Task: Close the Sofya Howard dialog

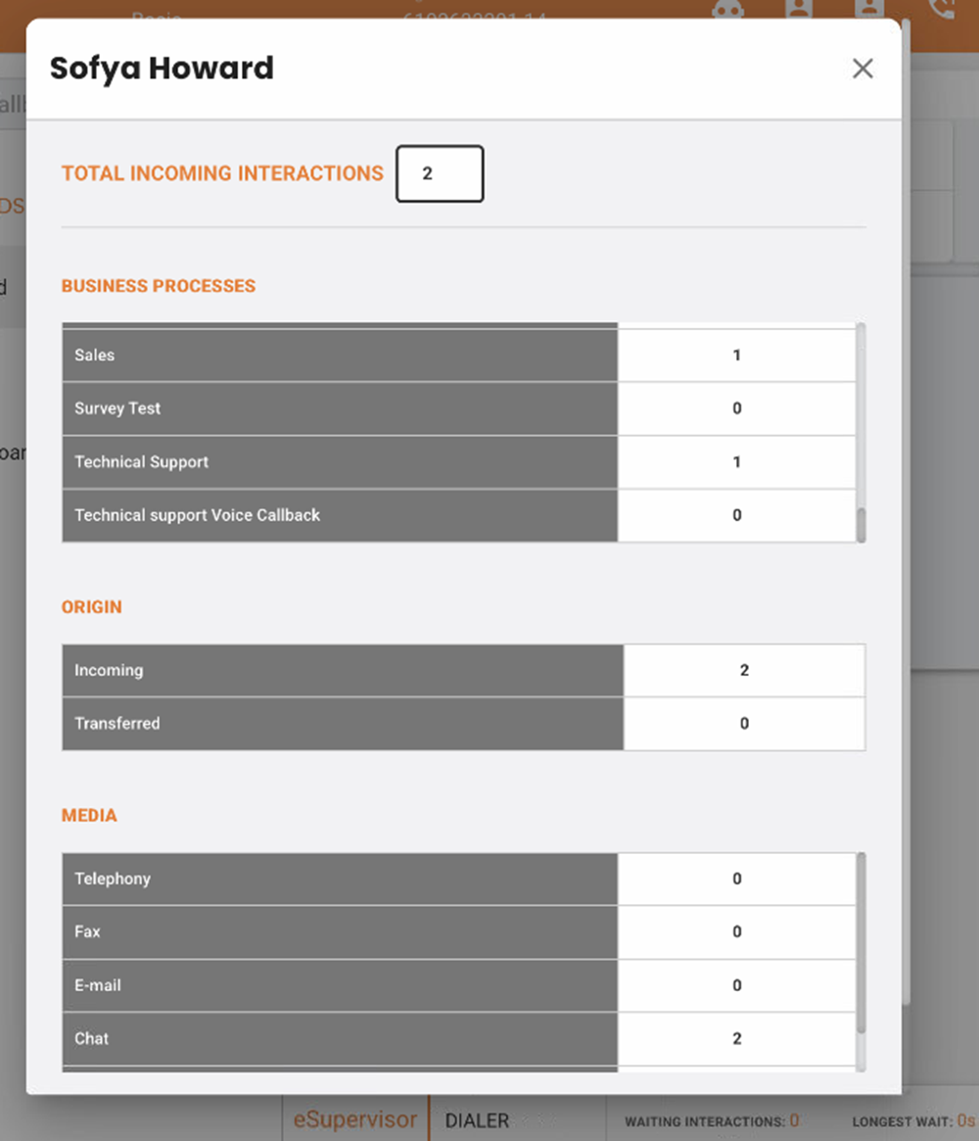Action: tap(862, 69)
